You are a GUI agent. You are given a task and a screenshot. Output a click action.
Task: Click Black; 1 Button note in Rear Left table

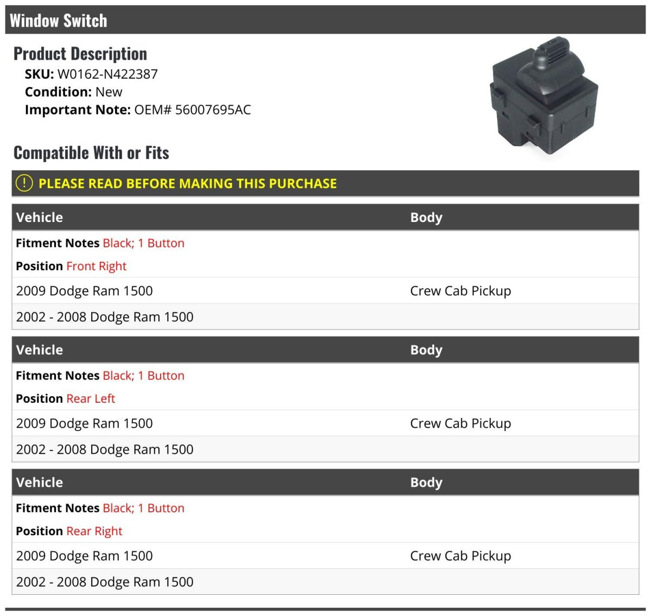tap(144, 376)
